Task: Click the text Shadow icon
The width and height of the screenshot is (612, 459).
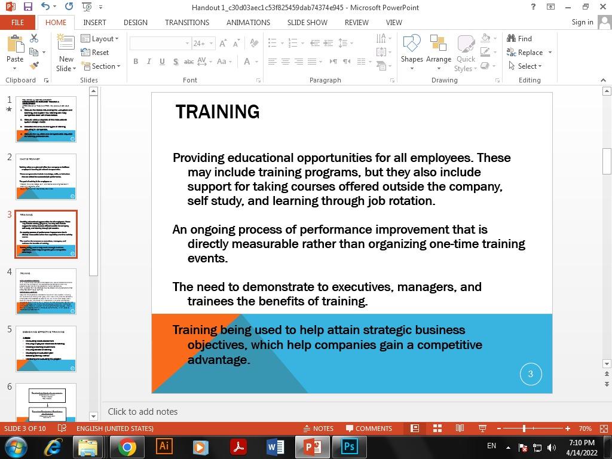Action: tap(175, 62)
